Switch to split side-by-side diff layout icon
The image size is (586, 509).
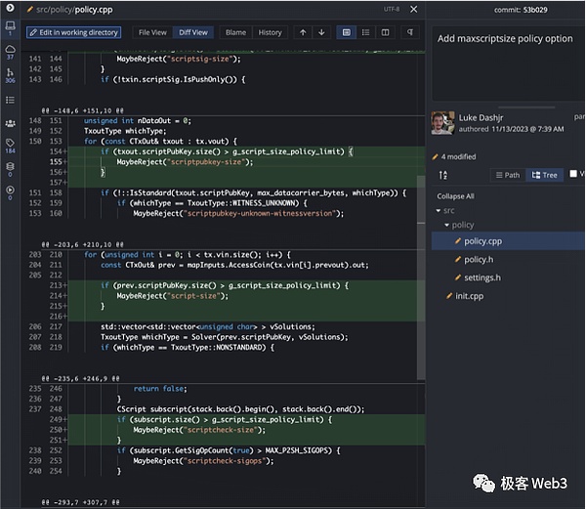click(386, 32)
